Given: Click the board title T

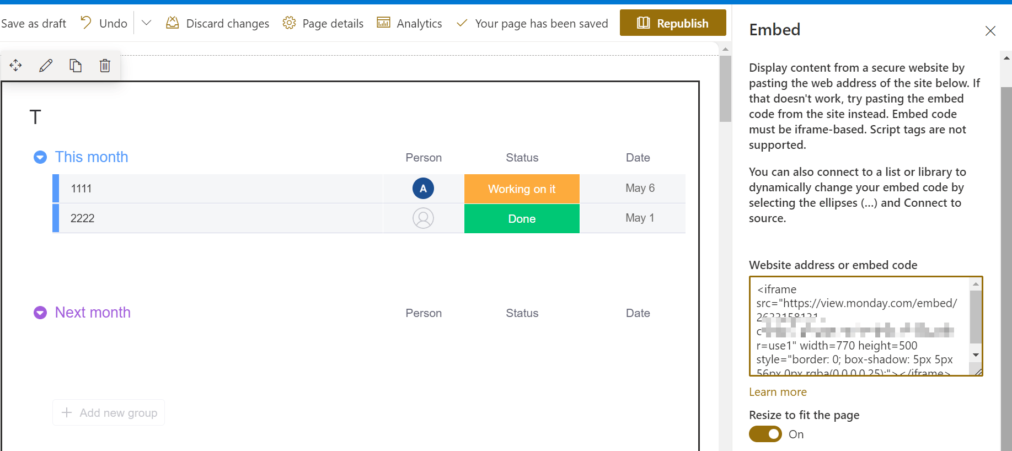Looking at the screenshot, I should coord(35,117).
